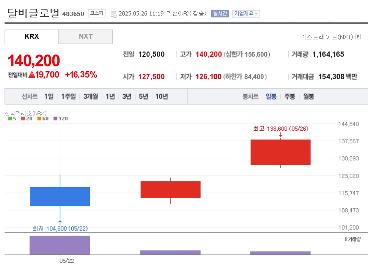Image resolution: width=368 pixels, height=270 pixels.
Task: Show the 1주일 line chart
Action: pos(69,96)
